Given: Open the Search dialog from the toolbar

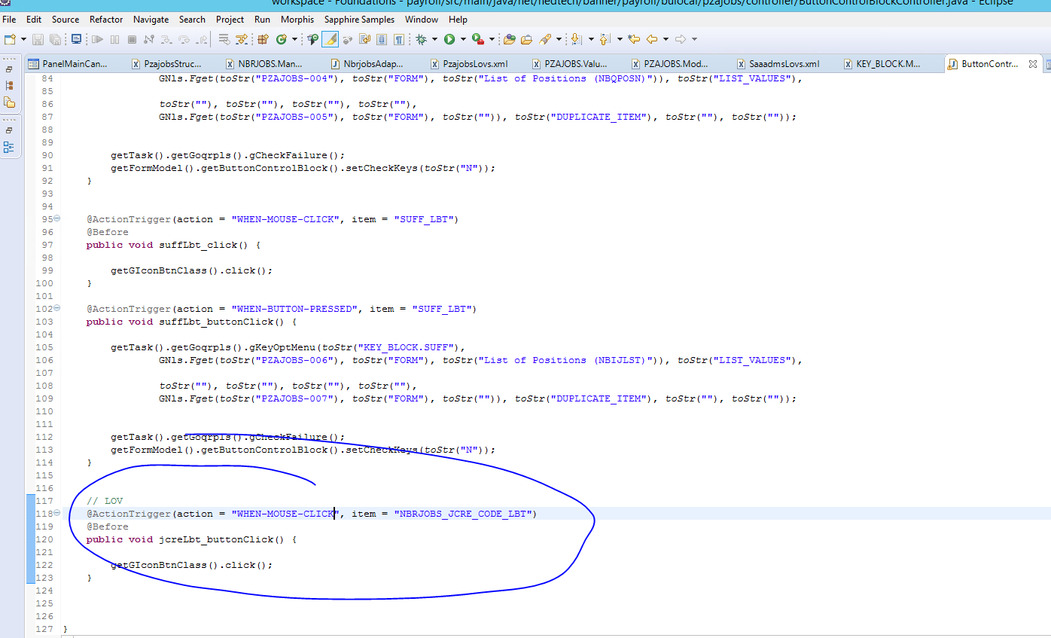Looking at the screenshot, I should (x=545, y=38).
